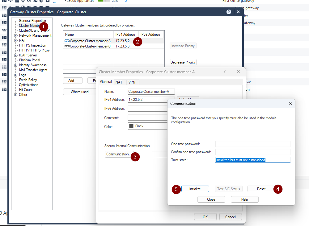Click the clock icon in the top toolbar
The height and width of the screenshot is (226, 309).
(x=29, y=2)
